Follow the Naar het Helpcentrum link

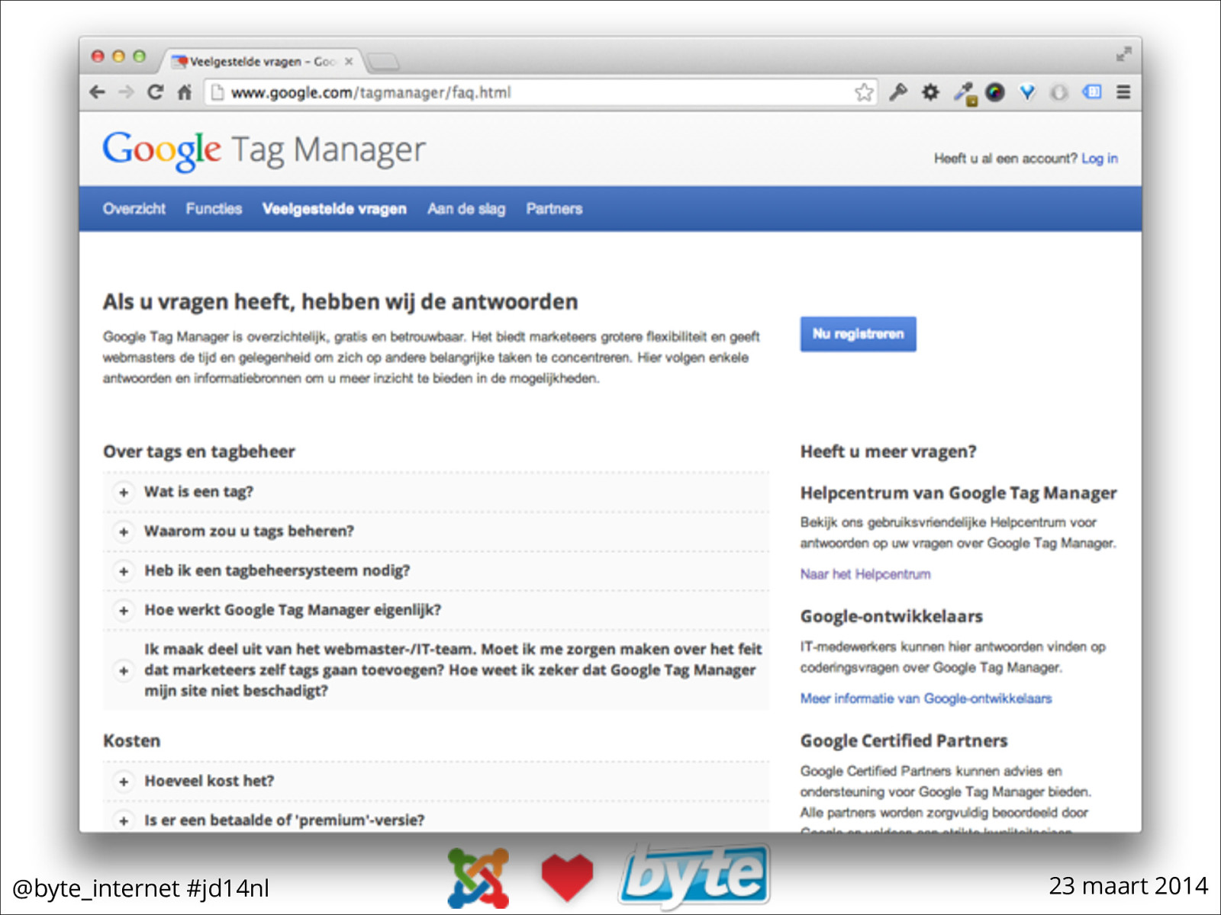click(865, 574)
